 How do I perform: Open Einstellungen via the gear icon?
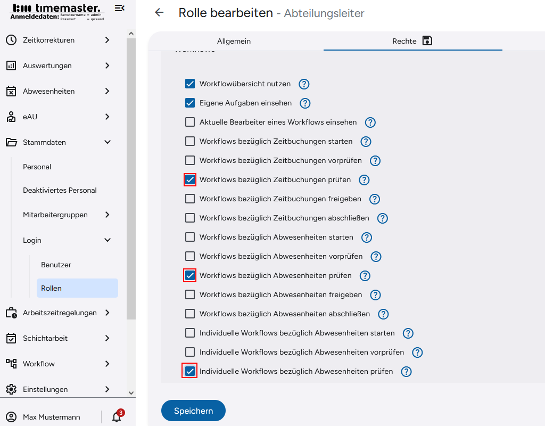tap(12, 389)
